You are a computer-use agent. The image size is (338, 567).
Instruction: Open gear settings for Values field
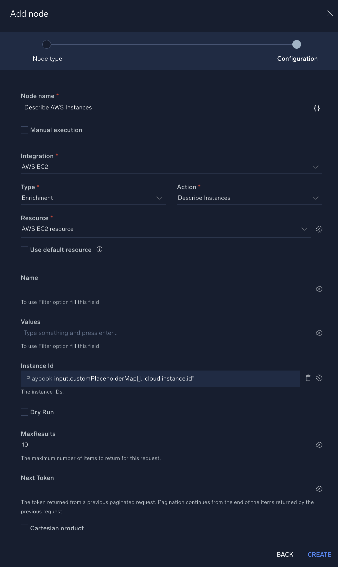[x=319, y=333]
